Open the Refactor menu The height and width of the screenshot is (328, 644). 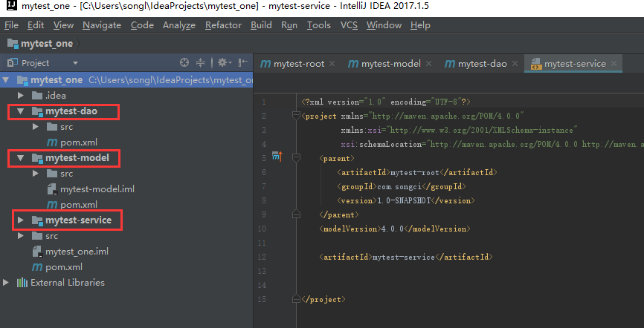pyautogui.click(x=223, y=25)
